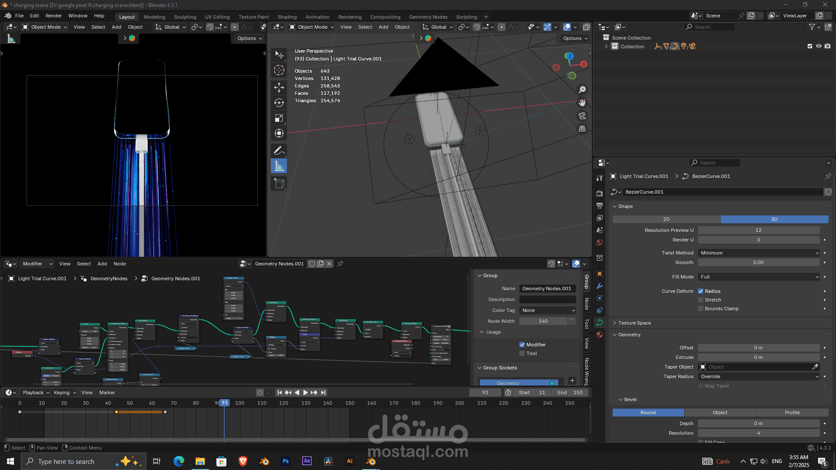Uncheck the Radius curve deform checkbox
Screen dimensions: 836x470
(701, 291)
